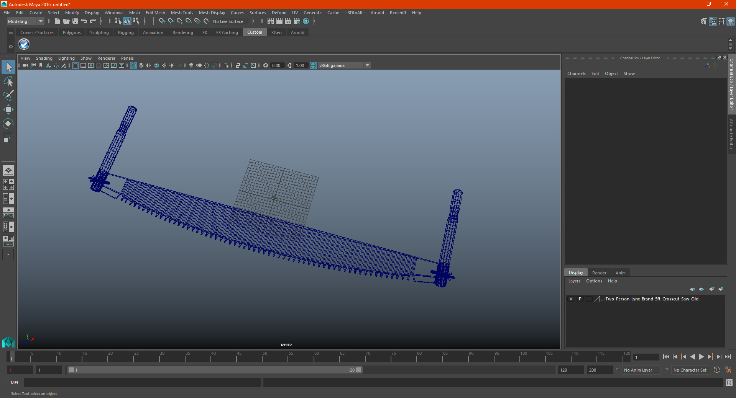Open the viewport Shading menu
Image resolution: width=736 pixels, height=398 pixels.
point(44,58)
